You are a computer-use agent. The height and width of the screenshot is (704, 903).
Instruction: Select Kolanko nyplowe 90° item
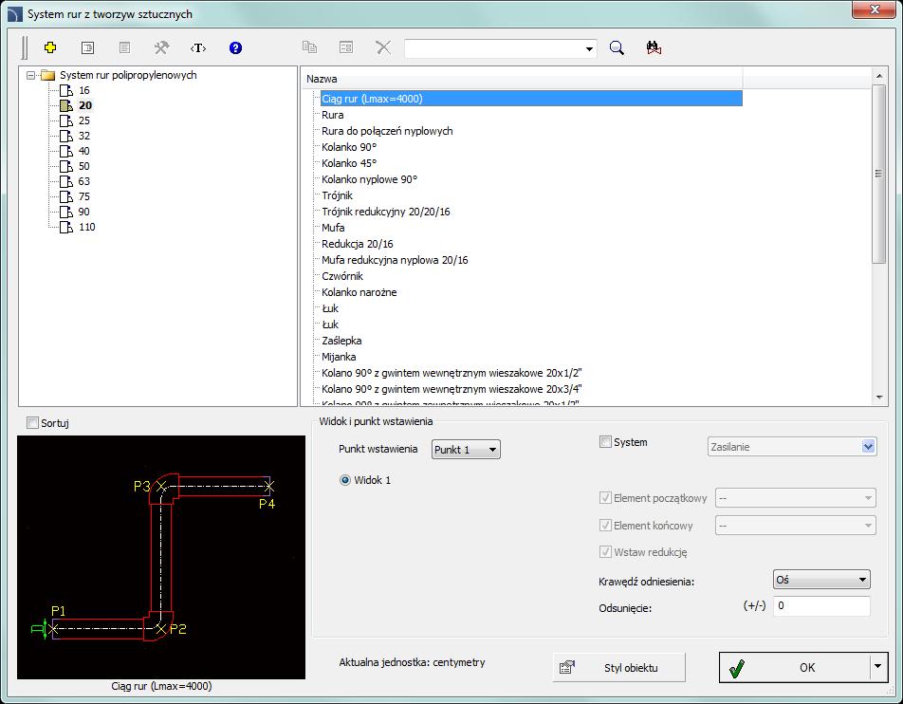coord(369,179)
